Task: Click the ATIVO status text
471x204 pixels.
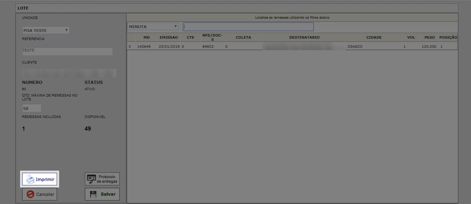Action: coord(90,89)
